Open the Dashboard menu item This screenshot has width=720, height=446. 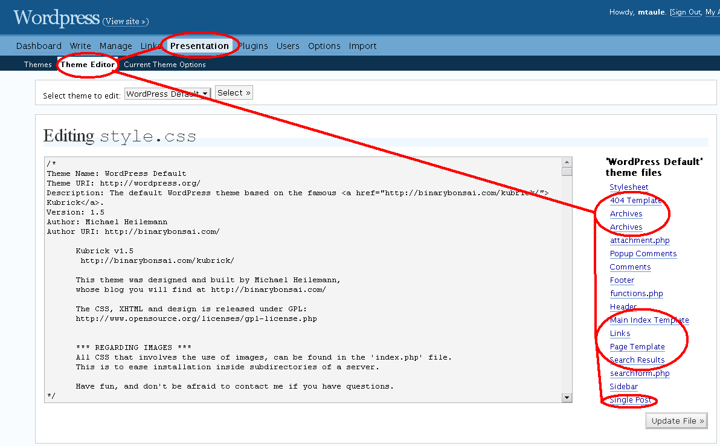point(39,46)
